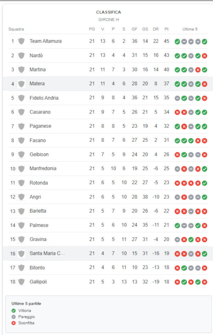The image size is (213, 335).
Task: Click the Ultime 5 column header
Action: point(190,29)
